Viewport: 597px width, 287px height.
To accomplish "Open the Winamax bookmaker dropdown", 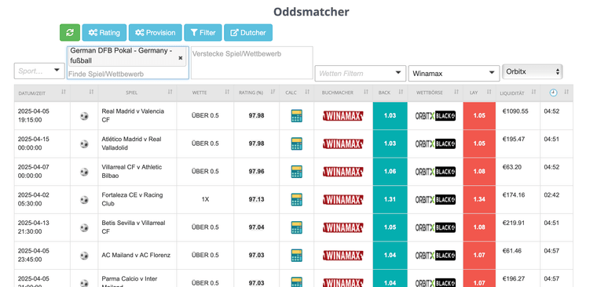I will click(454, 74).
